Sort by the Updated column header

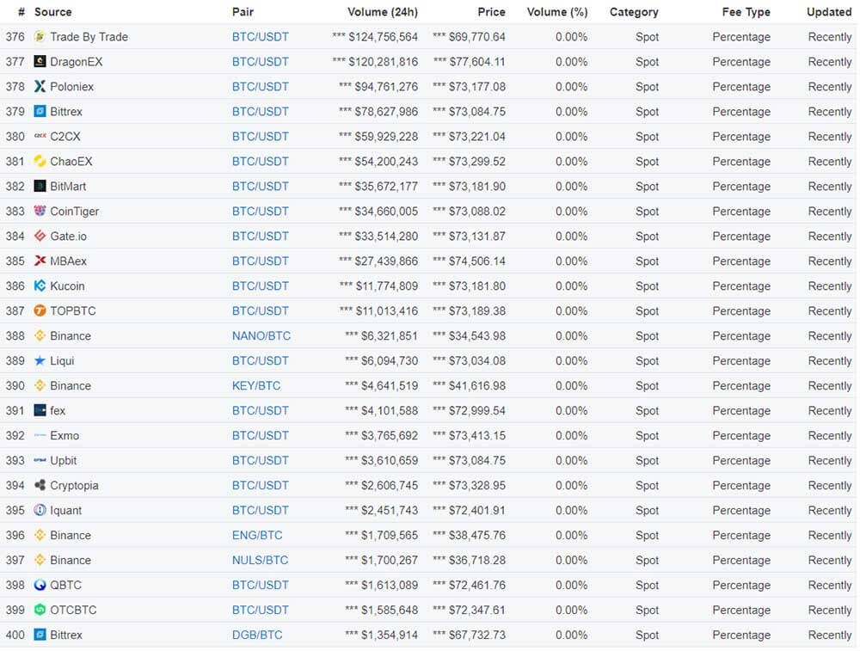pos(829,12)
